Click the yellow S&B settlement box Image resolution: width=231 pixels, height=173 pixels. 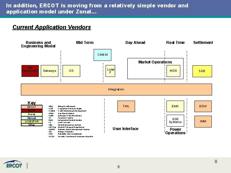pyautogui.click(x=202, y=71)
